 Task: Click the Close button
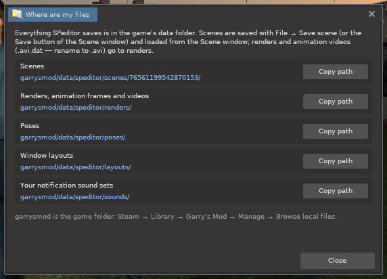[x=338, y=261]
